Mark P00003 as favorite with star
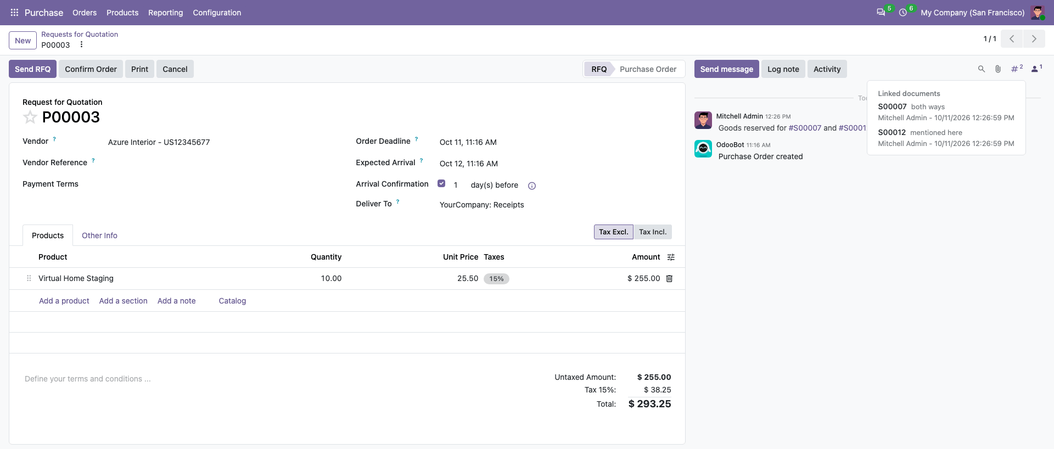 30,117
